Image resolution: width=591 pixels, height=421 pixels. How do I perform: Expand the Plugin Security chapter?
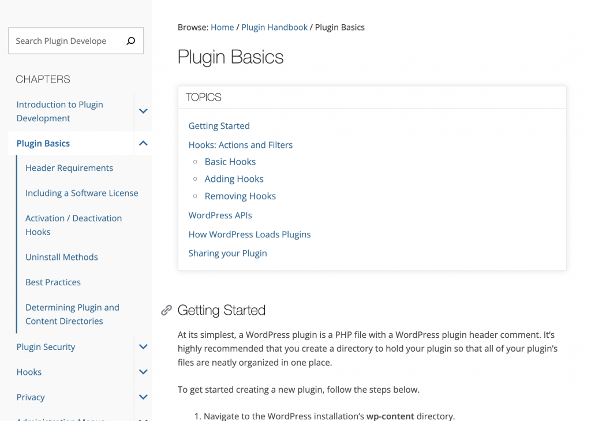(143, 347)
